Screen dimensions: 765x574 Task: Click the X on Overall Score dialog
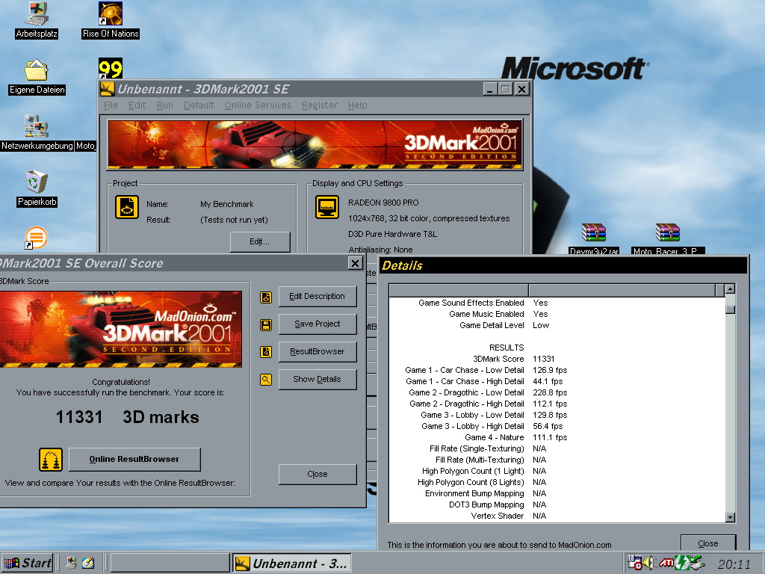pyautogui.click(x=355, y=264)
